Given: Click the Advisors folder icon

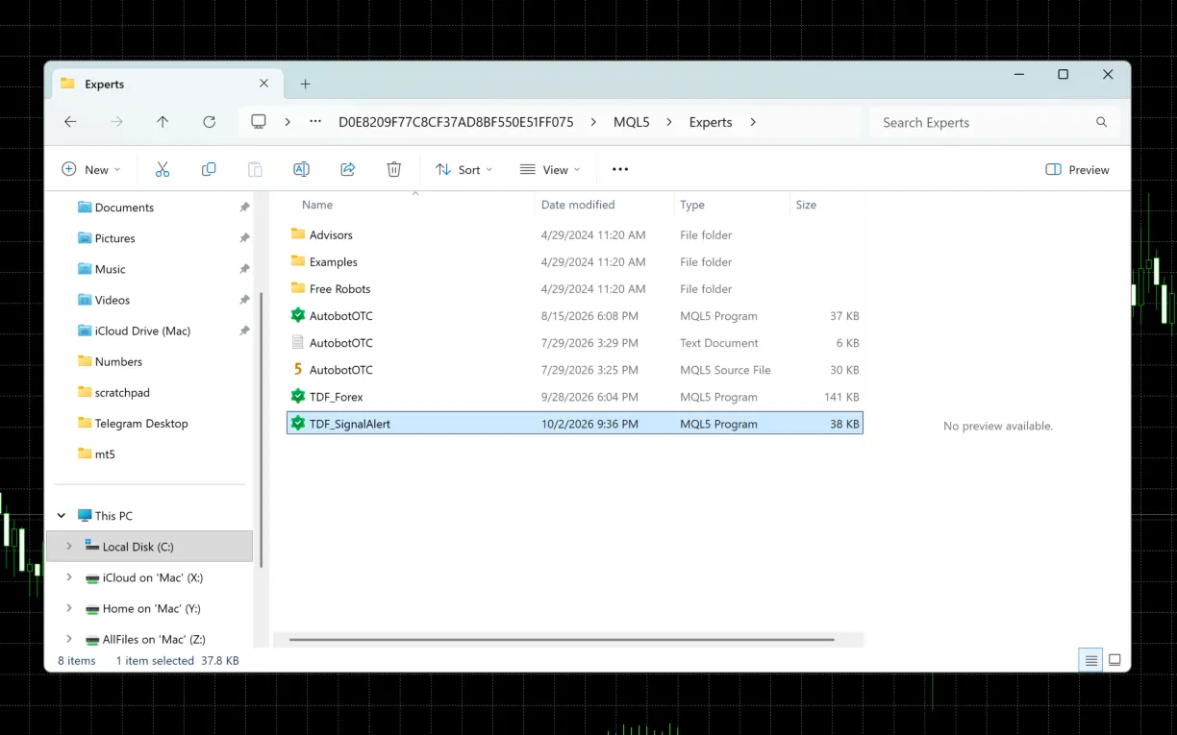Looking at the screenshot, I should point(298,234).
